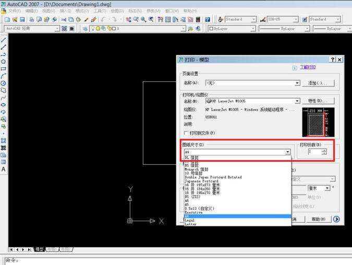Click the Undo arrow icon
Viewport: 352px width, 265px height.
click(103, 19)
